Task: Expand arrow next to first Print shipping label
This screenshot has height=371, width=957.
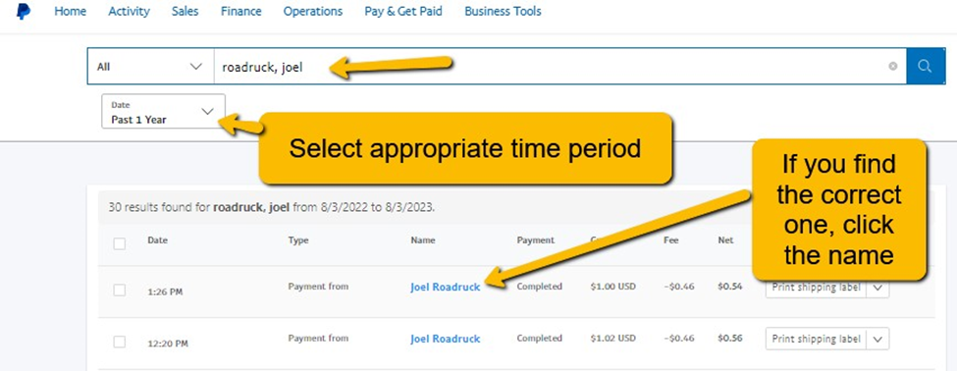Action: click(877, 288)
